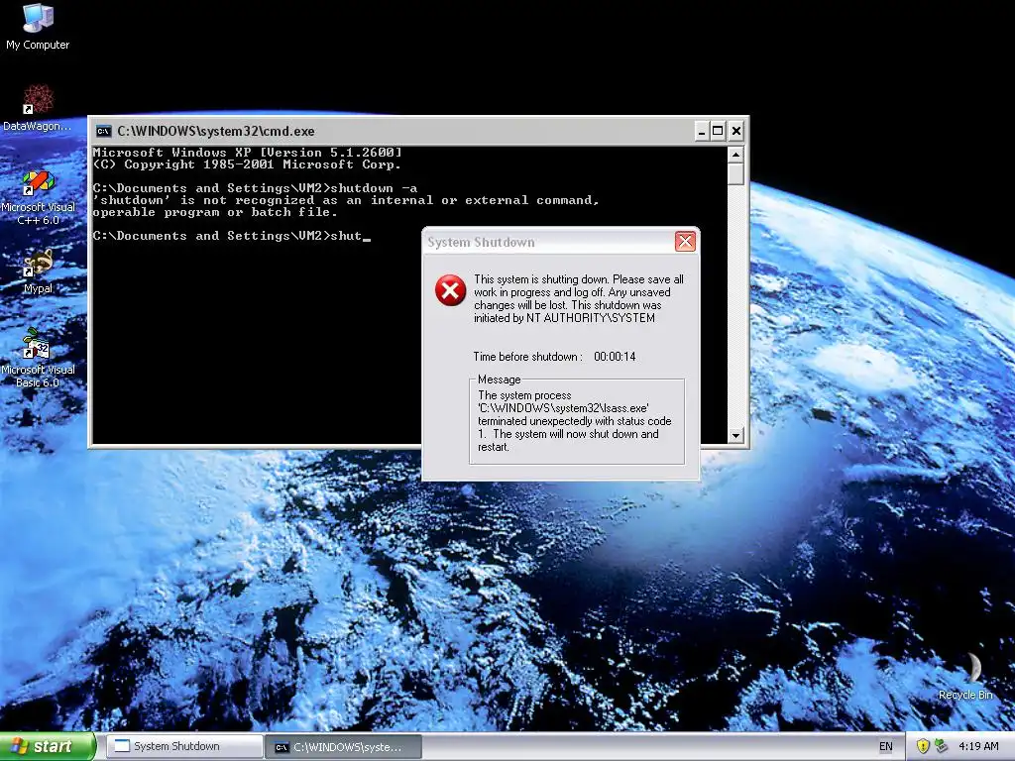Click the lsass.exe message text

point(575,420)
